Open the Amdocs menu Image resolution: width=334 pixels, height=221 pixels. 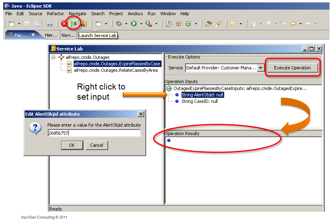pyautogui.click(x=135, y=14)
